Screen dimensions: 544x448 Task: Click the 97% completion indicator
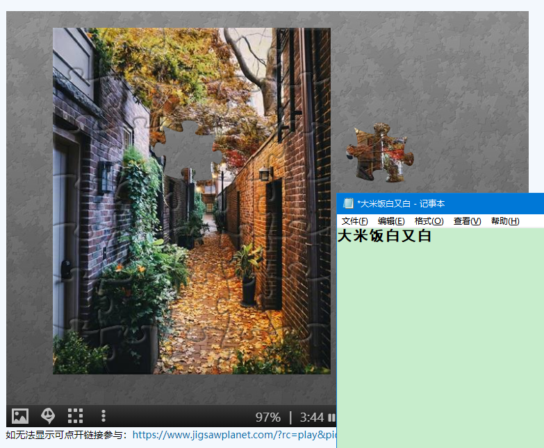(x=268, y=417)
